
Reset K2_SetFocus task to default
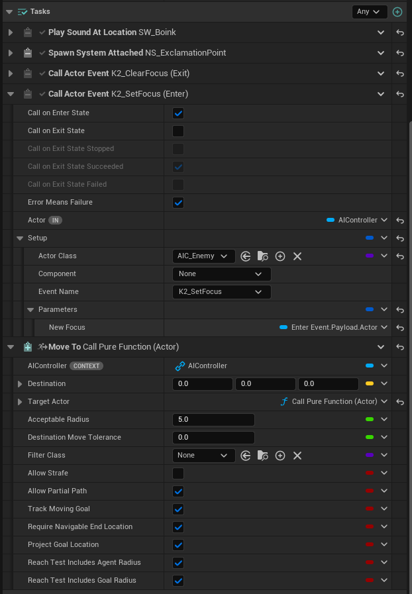[400, 94]
